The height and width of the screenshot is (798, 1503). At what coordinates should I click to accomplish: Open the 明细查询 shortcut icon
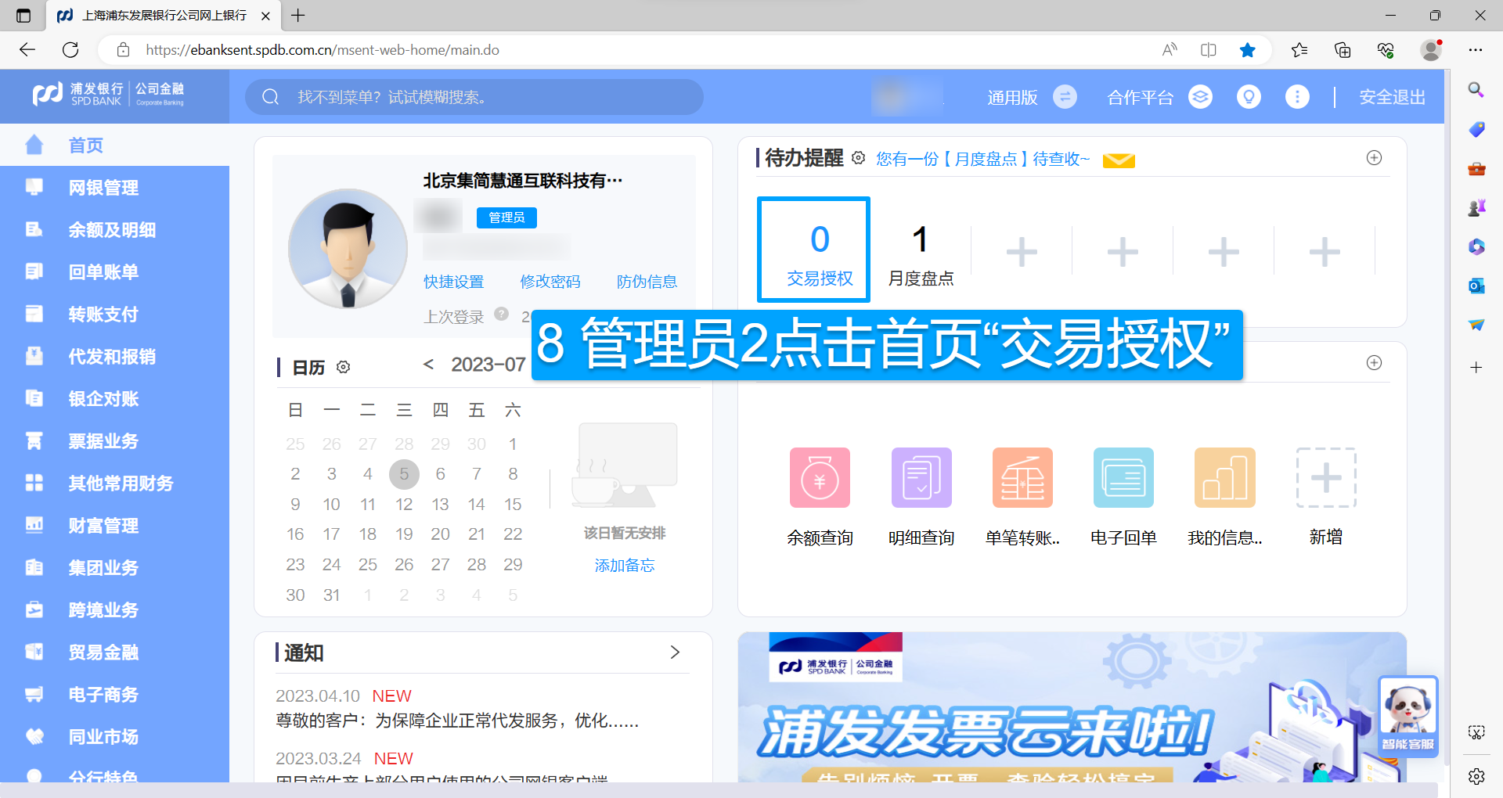pyautogui.click(x=921, y=477)
